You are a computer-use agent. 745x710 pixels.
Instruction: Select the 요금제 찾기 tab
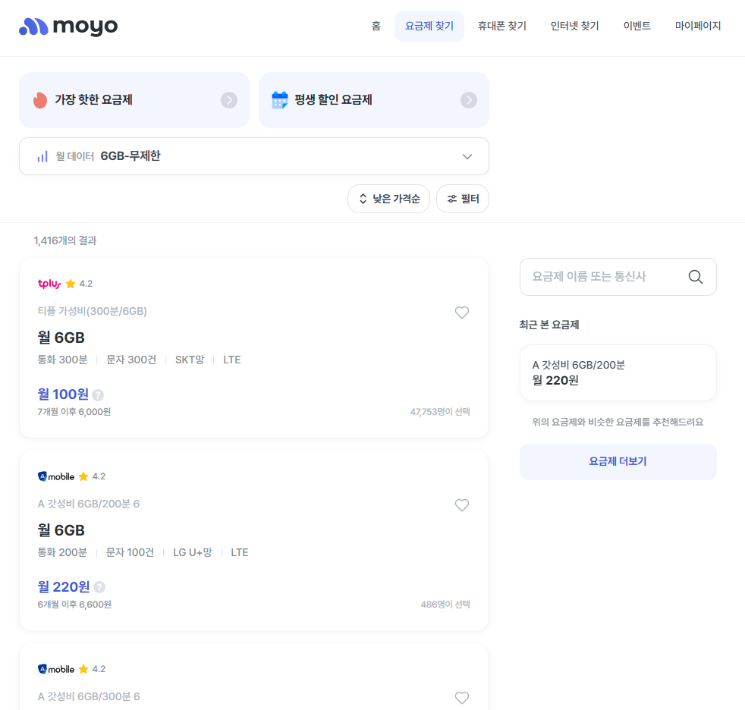[429, 26]
